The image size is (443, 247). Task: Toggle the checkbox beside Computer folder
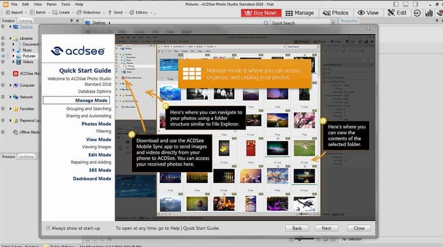tap(3, 85)
